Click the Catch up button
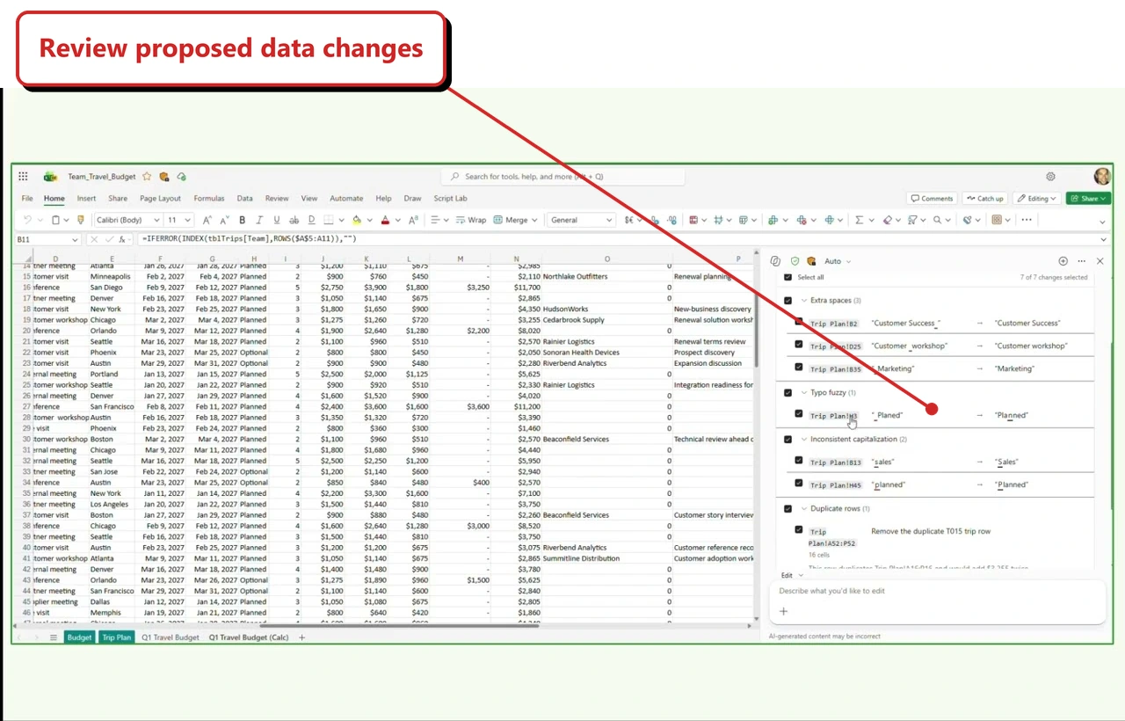 (x=984, y=199)
